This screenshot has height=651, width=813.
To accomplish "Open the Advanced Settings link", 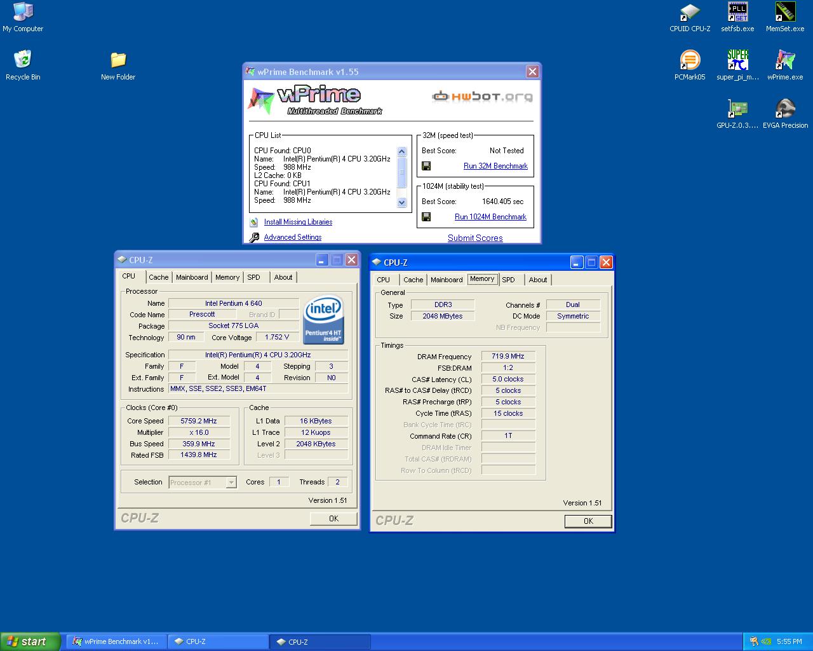I will [293, 237].
